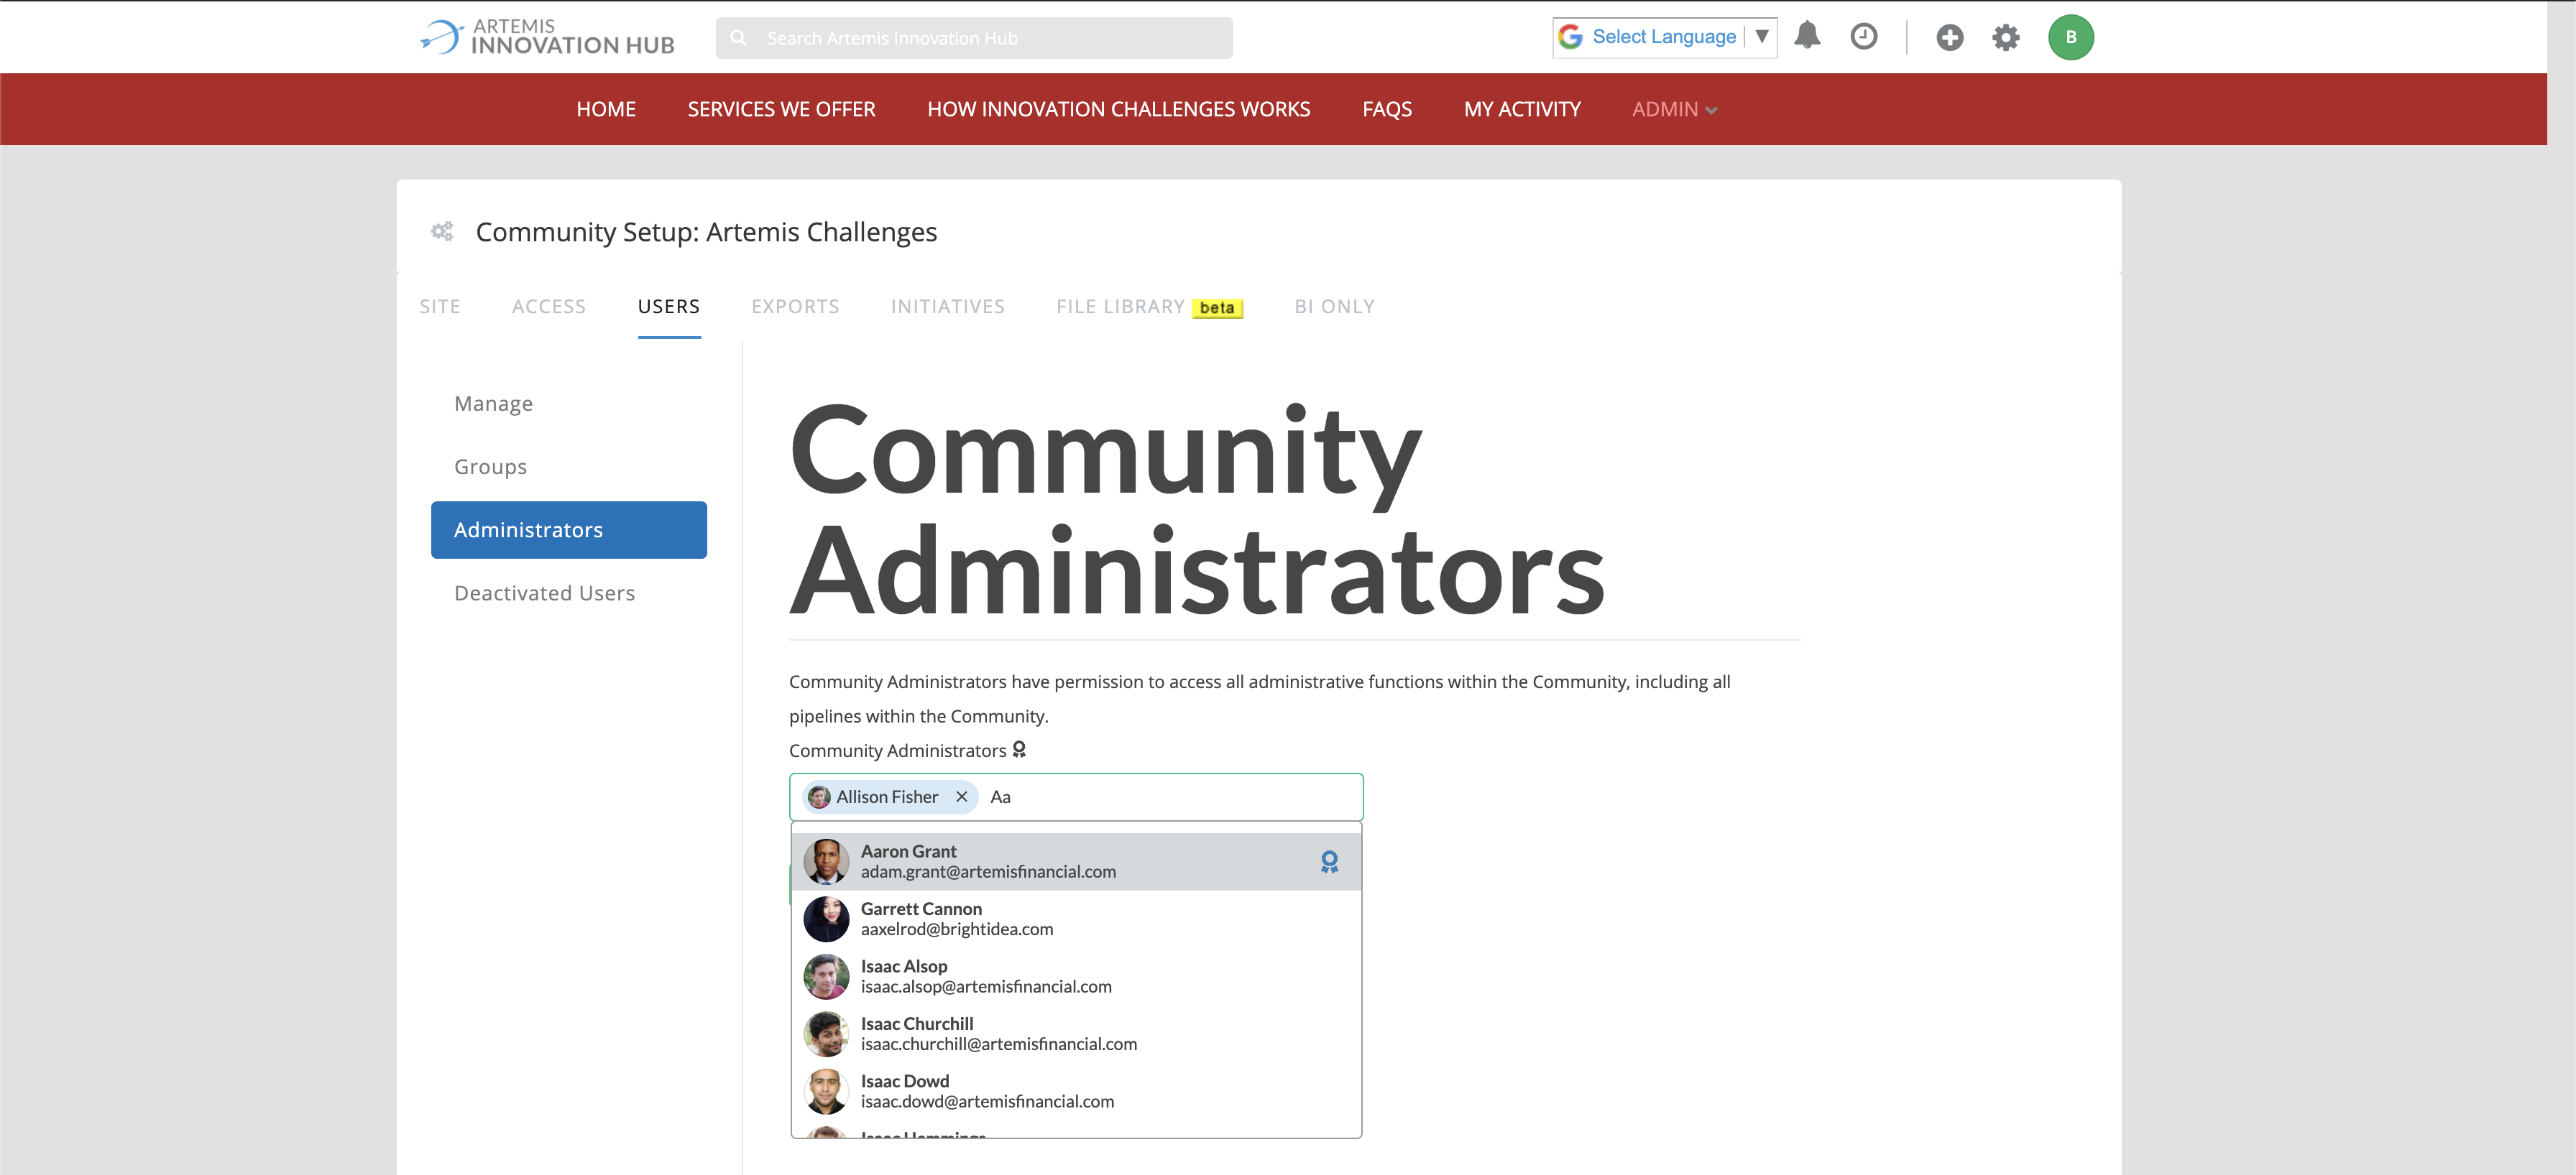Click email adam.grant@artemisfinancial.com

tap(988, 871)
